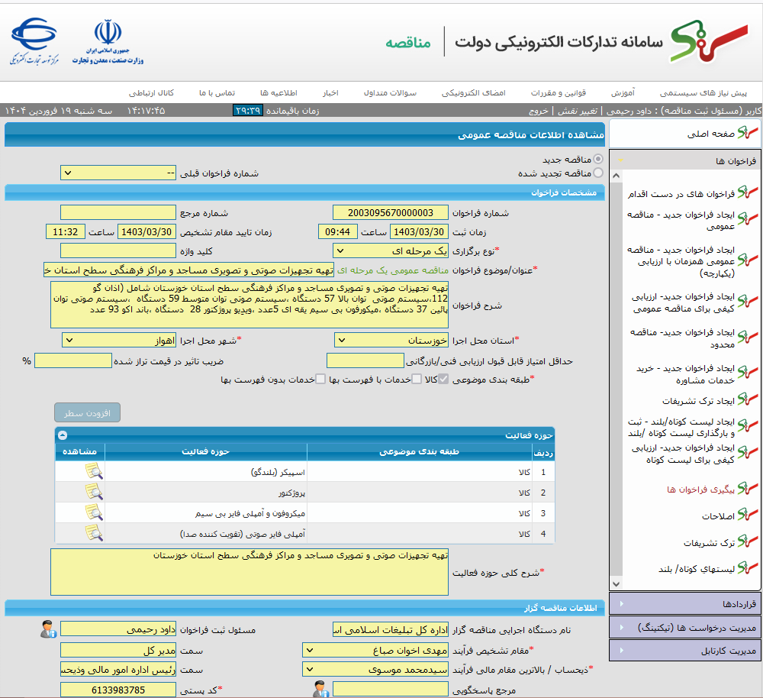
Task: Click the icon beside ارزیابی کیفی برای لیست کوتاه
Action: coord(748,453)
